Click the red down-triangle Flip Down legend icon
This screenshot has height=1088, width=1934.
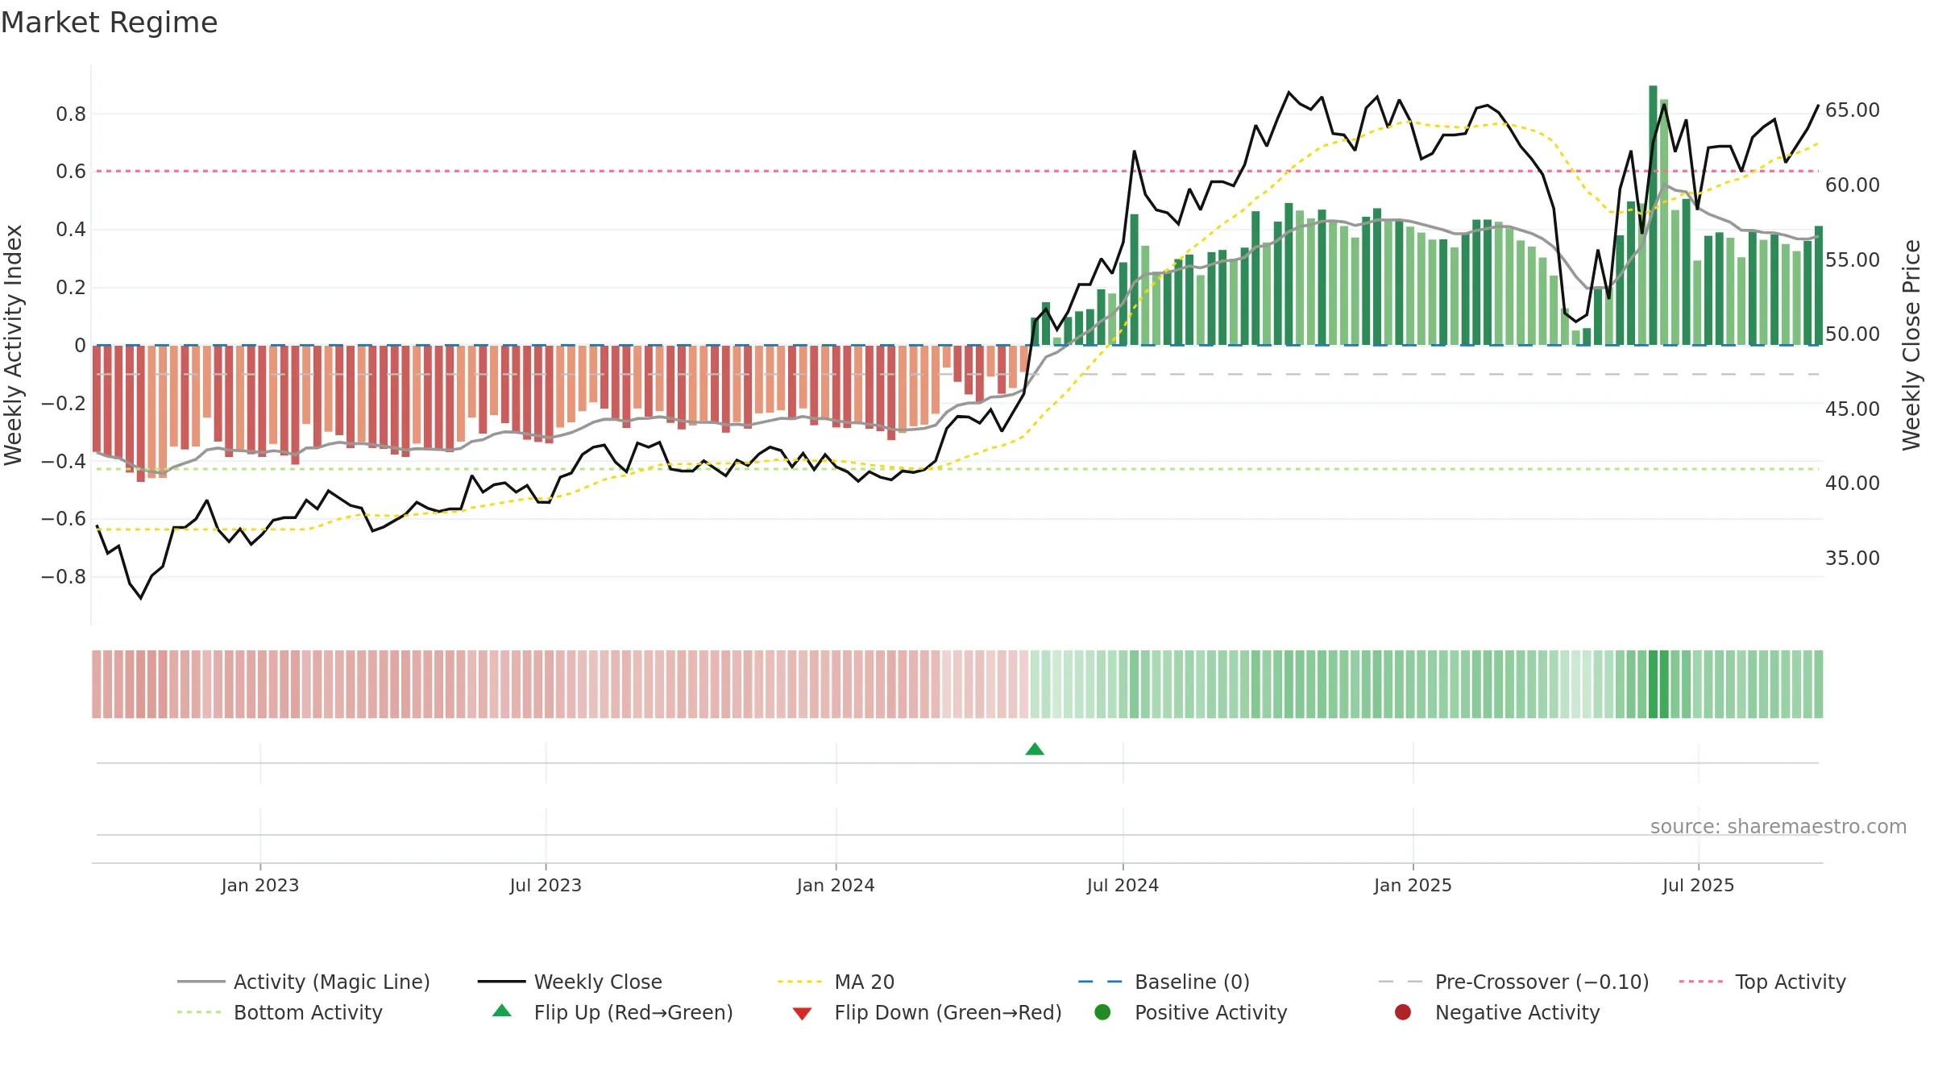(x=802, y=1013)
